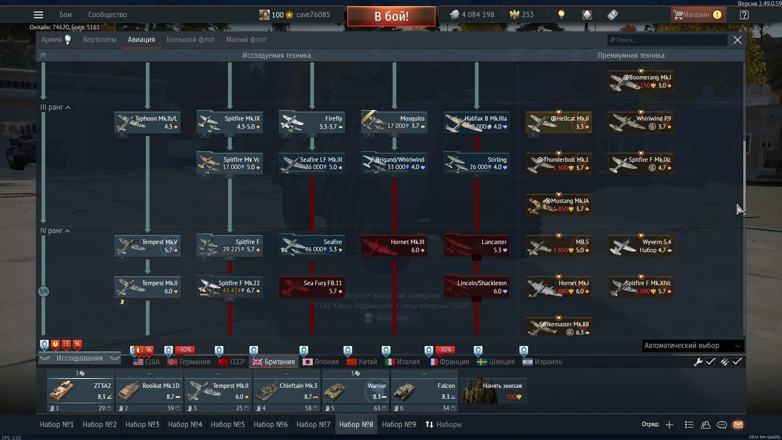Open the Автоматический выбор dropdown
The height and width of the screenshot is (440, 782).
click(692, 345)
